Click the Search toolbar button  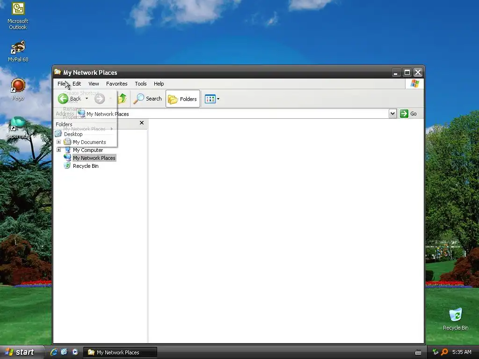(x=147, y=99)
